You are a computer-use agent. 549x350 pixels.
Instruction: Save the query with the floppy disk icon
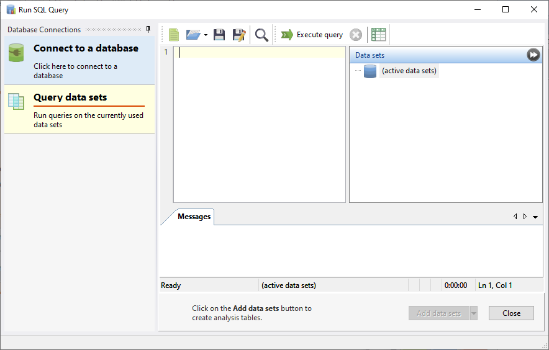pos(219,35)
